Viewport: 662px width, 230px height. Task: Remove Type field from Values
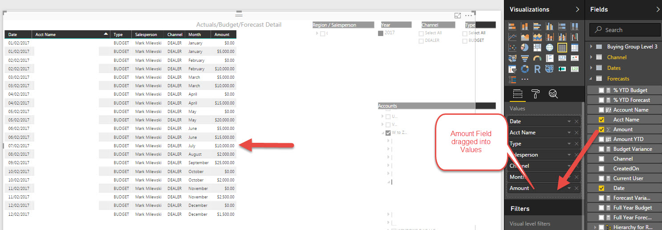click(577, 144)
